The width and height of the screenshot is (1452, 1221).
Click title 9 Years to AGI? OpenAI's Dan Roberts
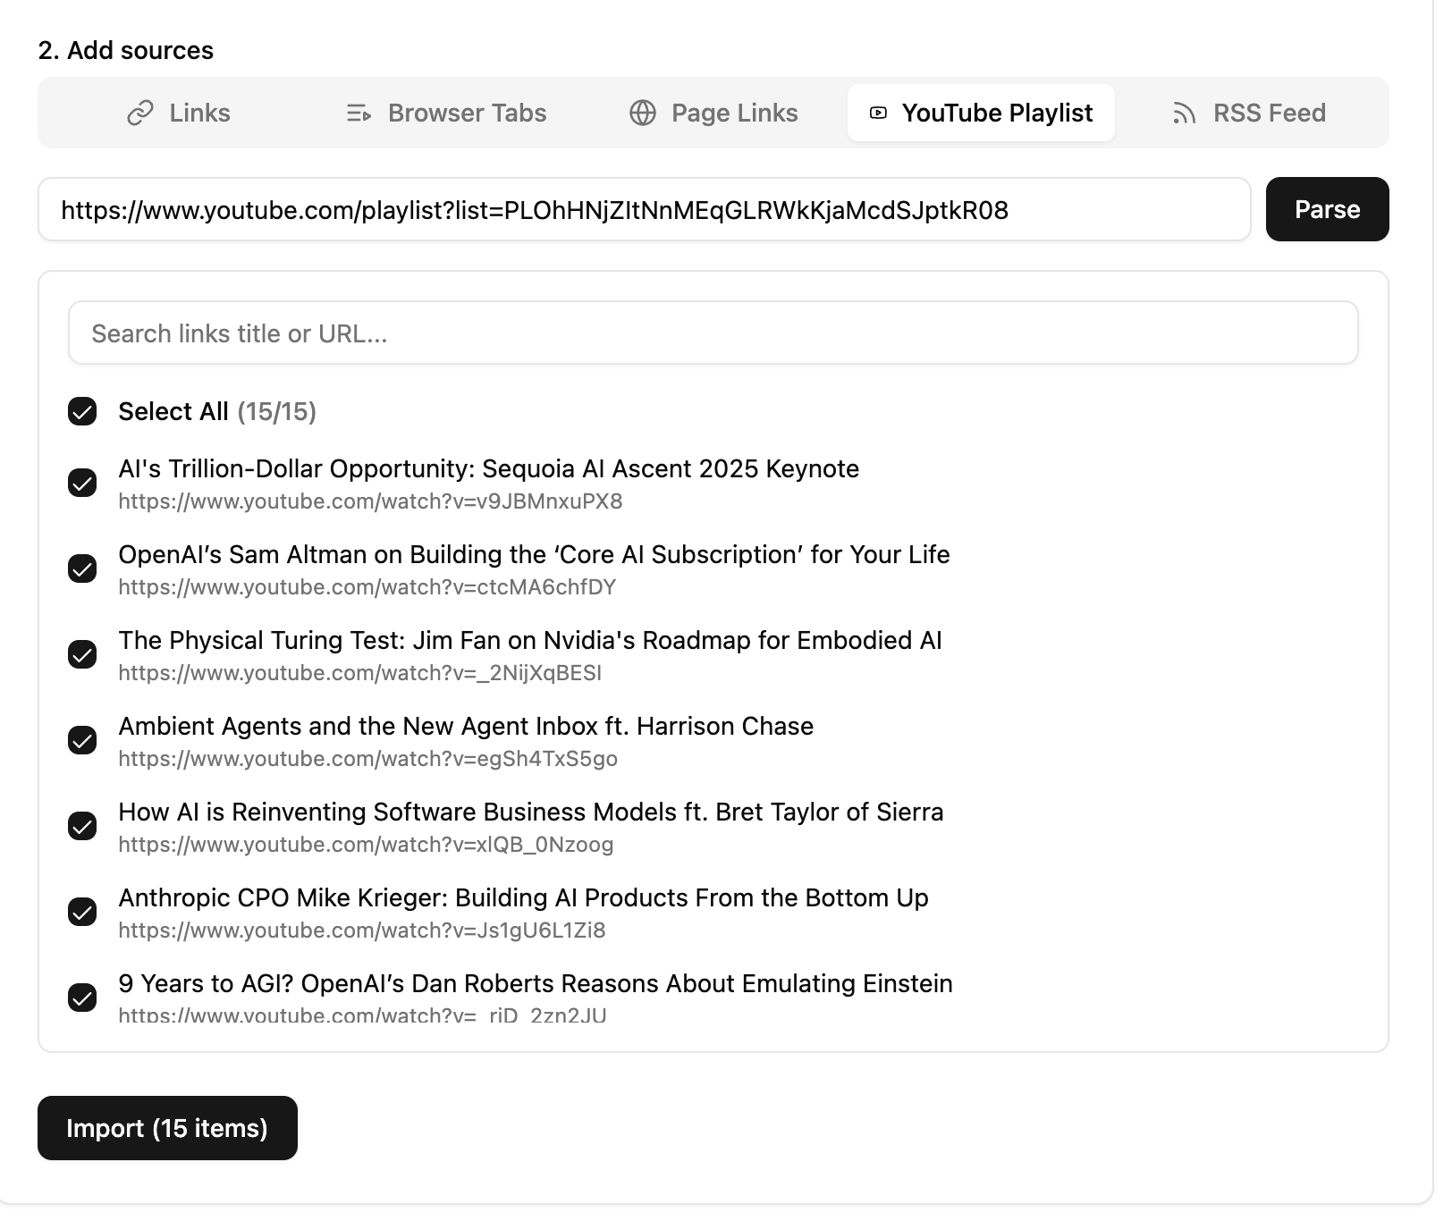[x=536, y=983]
